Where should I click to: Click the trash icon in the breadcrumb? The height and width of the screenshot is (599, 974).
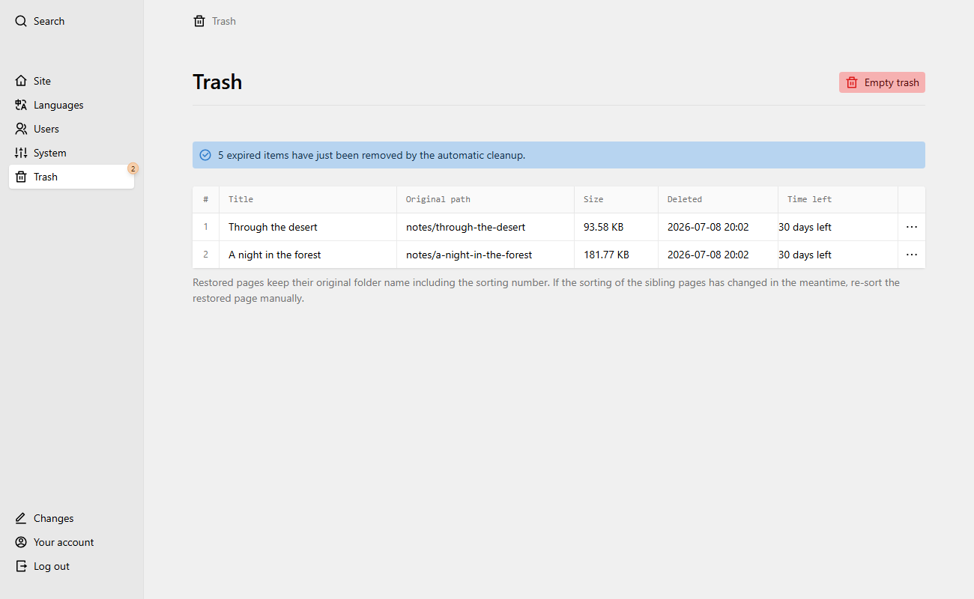199,21
